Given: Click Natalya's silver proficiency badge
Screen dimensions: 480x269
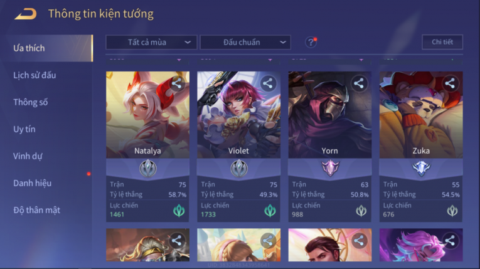Looking at the screenshot, I should (x=148, y=168).
